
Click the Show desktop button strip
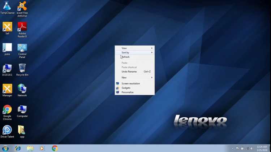[270, 148]
